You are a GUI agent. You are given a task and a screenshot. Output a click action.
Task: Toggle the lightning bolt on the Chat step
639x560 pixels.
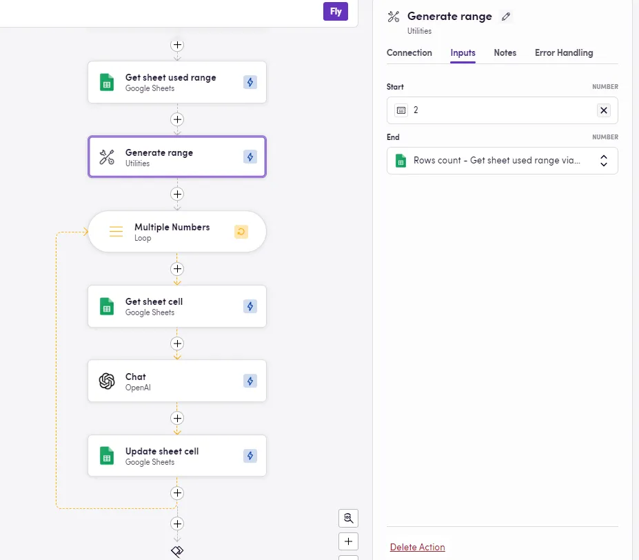click(x=250, y=380)
